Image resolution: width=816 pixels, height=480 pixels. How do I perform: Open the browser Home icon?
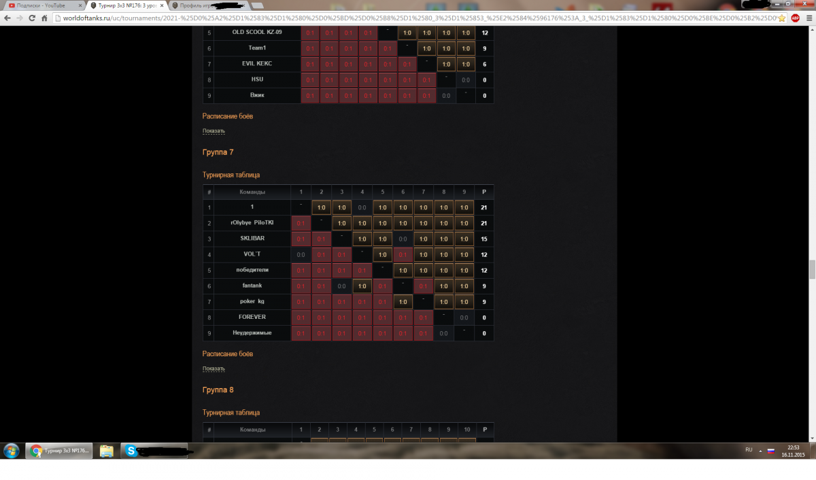pyautogui.click(x=44, y=18)
